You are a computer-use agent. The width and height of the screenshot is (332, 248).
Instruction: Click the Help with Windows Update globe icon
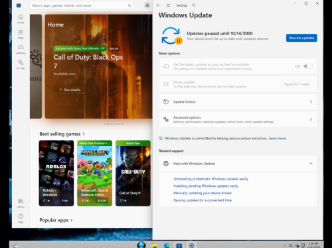pos(166,164)
